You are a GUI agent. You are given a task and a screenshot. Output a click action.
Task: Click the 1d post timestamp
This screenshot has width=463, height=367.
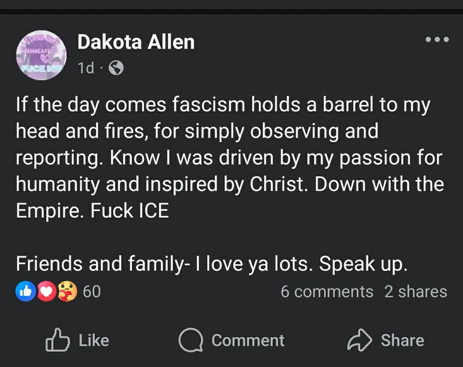[86, 68]
